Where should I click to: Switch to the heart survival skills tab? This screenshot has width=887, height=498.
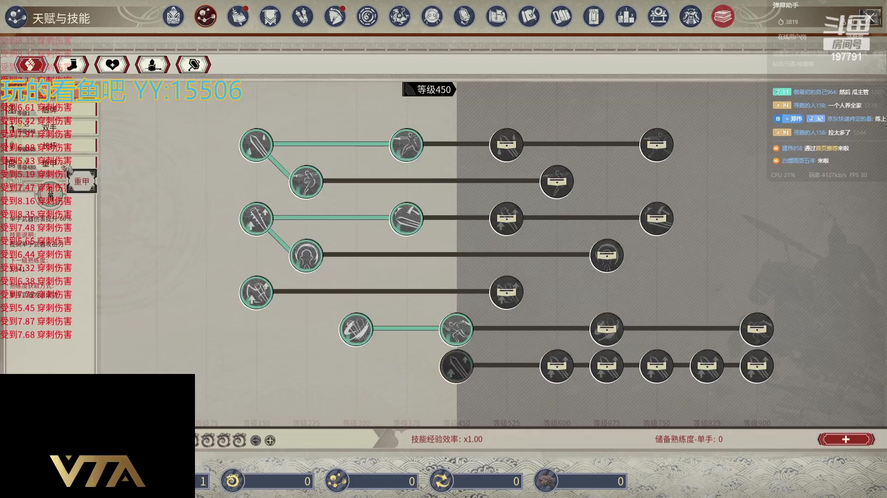pyautogui.click(x=112, y=65)
